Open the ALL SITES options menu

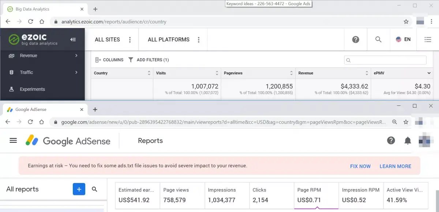(x=130, y=40)
